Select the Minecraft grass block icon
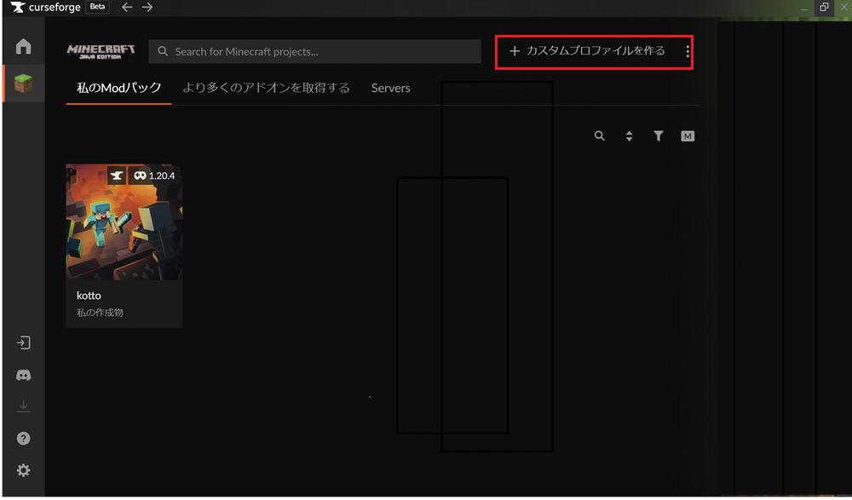852x500 pixels. pos(23,84)
